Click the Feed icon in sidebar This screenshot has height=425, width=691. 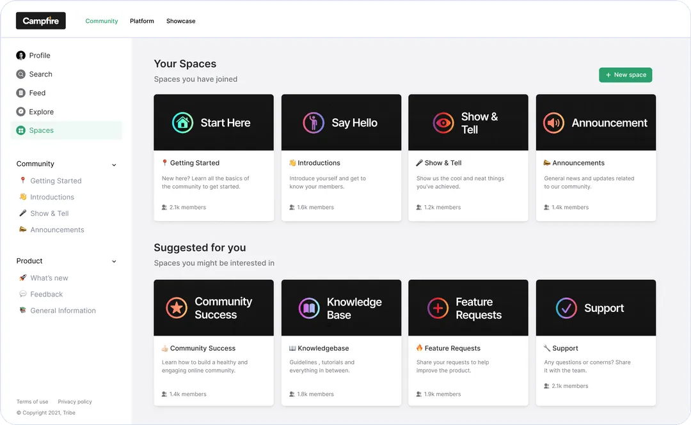point(20,93)
